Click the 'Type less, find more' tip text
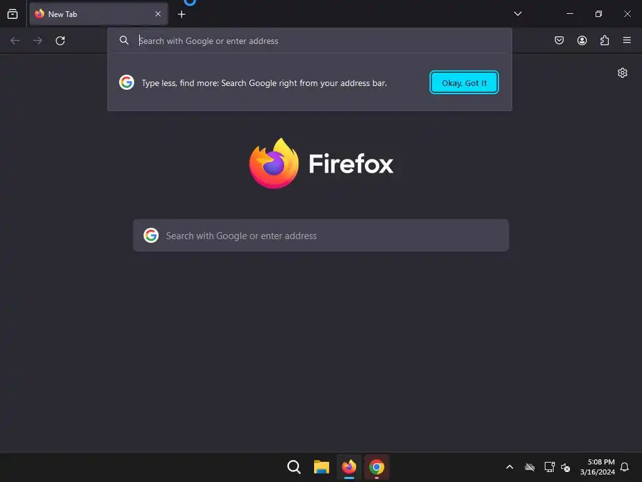Image resolution: width=642 pixels, height=482 pixels. 264,83
